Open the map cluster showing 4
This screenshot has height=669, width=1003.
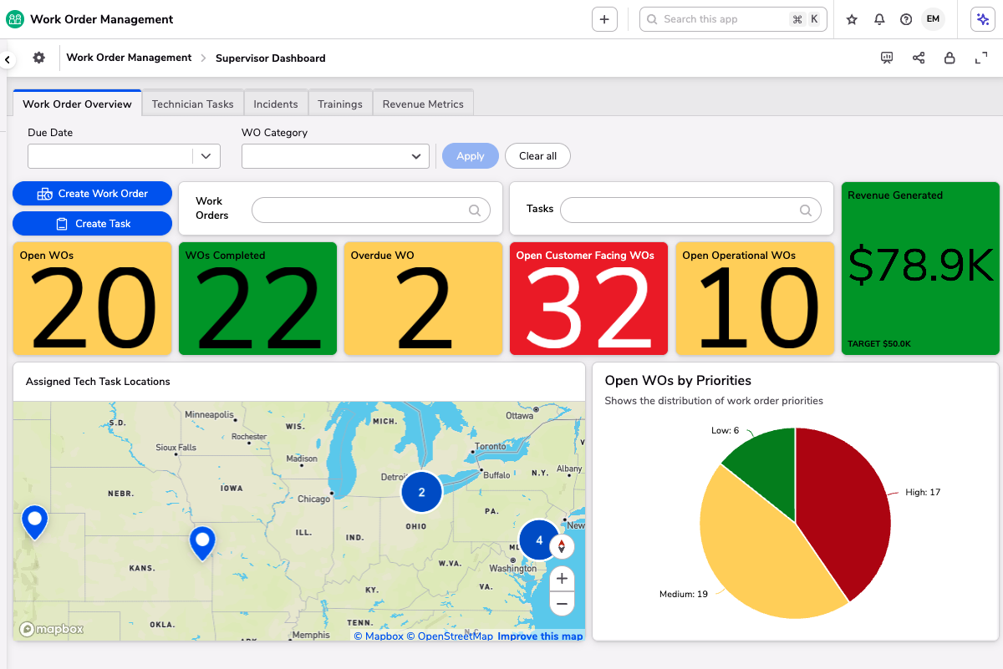click(539, 540)
